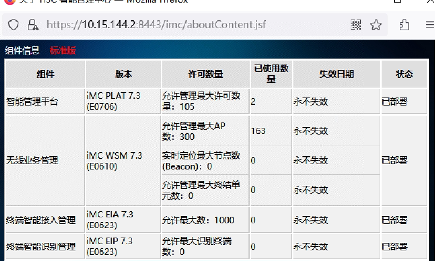Viewport: 435px width, 261px height.
Task: Open the Firefox hamburger application menu
Action: pyautogui.click(x=430, y=25)
